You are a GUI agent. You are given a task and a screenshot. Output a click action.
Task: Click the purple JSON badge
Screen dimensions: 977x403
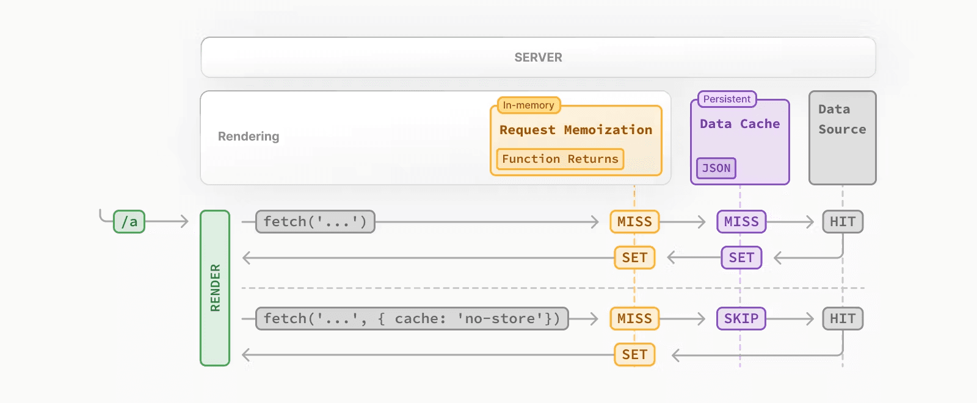716,168
